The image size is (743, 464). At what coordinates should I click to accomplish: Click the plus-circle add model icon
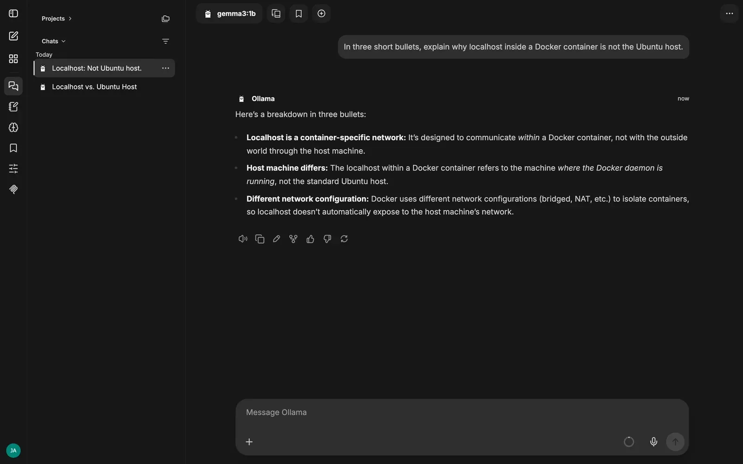point(321,13)
